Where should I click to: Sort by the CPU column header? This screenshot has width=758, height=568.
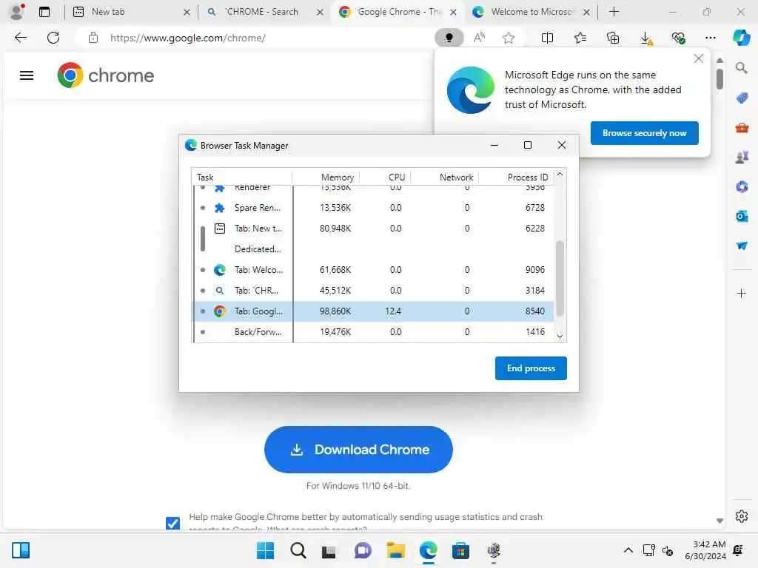coord(385,177)
